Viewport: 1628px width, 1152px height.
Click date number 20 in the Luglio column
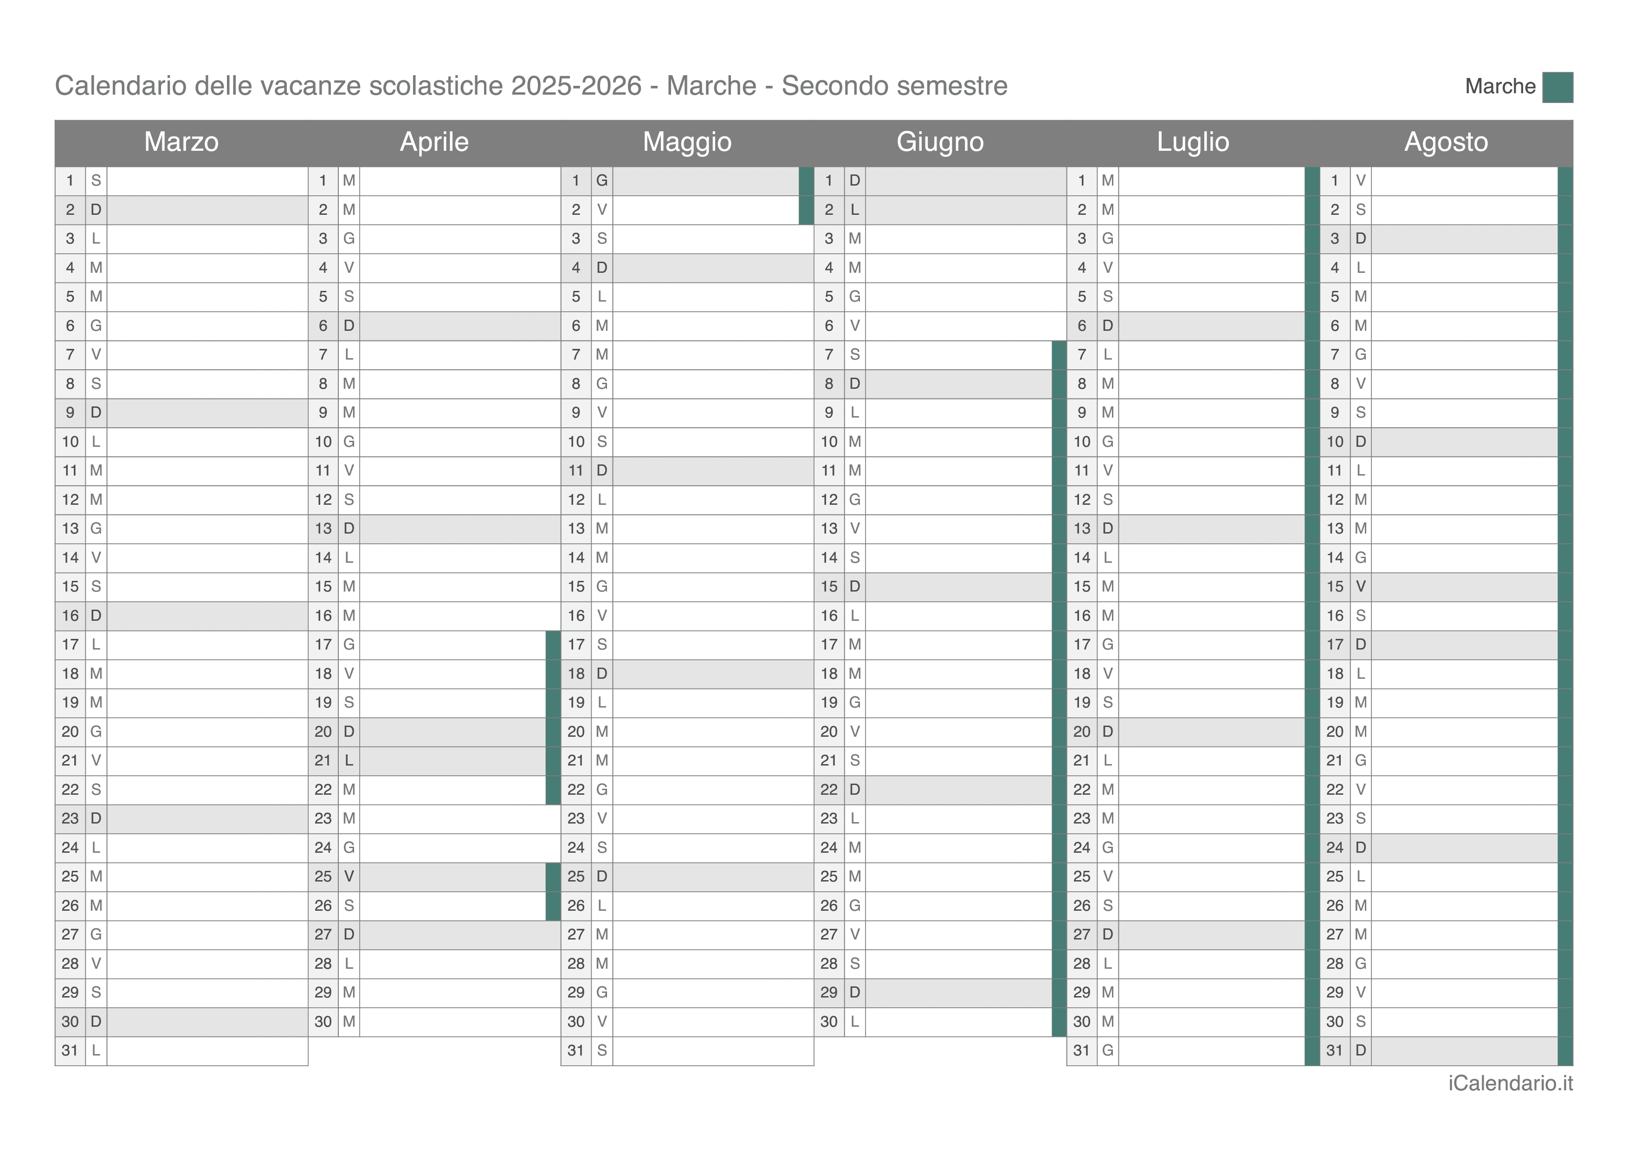(1082, 731)
